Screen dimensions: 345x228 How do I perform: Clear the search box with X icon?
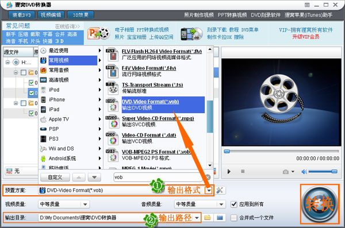point(208,177)
